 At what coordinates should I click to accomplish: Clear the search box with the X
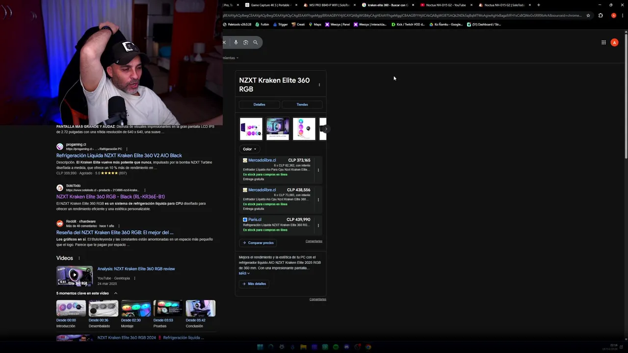pos(224,42)
